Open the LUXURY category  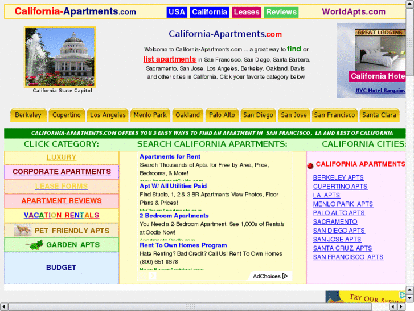point(62,157)
